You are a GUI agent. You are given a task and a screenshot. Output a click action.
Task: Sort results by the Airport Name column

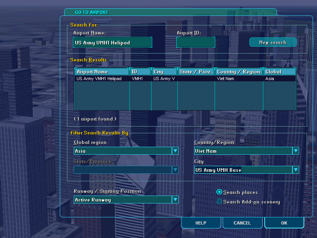tap(101, 71)
